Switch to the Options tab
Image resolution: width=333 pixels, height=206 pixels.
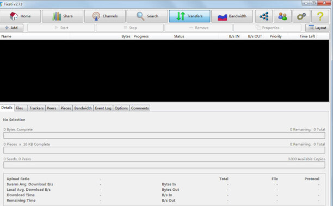[121, 108]
